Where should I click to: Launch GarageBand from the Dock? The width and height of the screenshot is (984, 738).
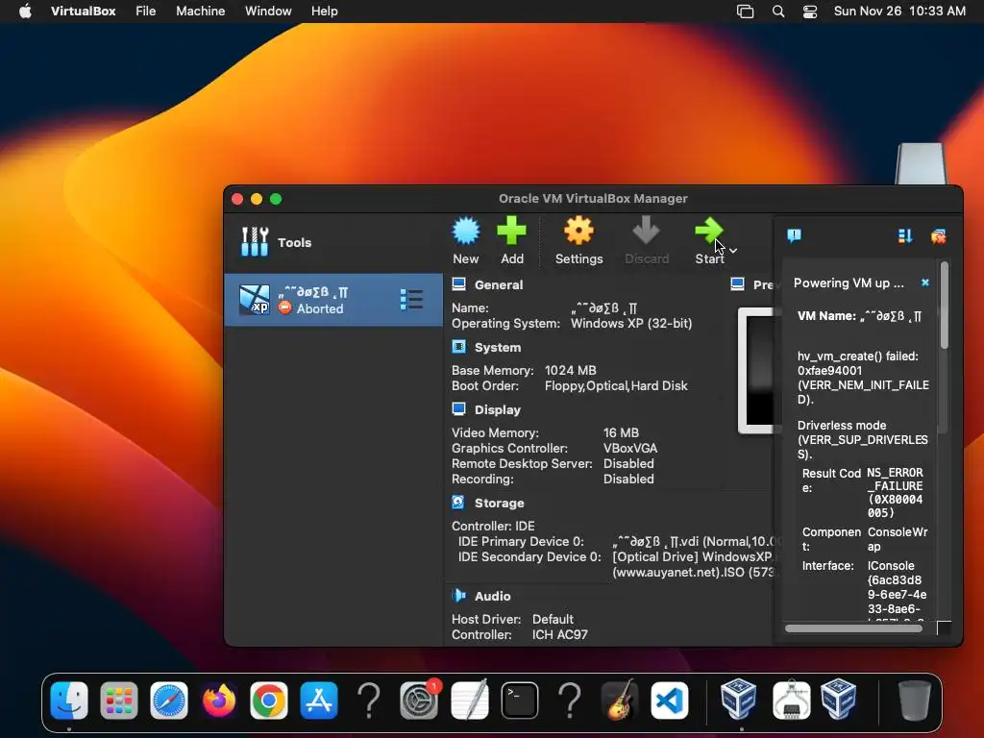620,700
